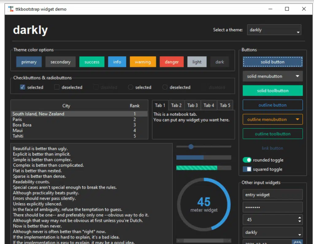Click the ttkbootstrap app icon in title bar
Screen dimensions: 314x244
coord(11,9)
